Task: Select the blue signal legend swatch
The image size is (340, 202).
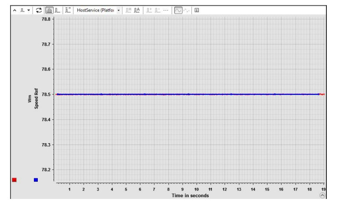Action: [36, 180]
